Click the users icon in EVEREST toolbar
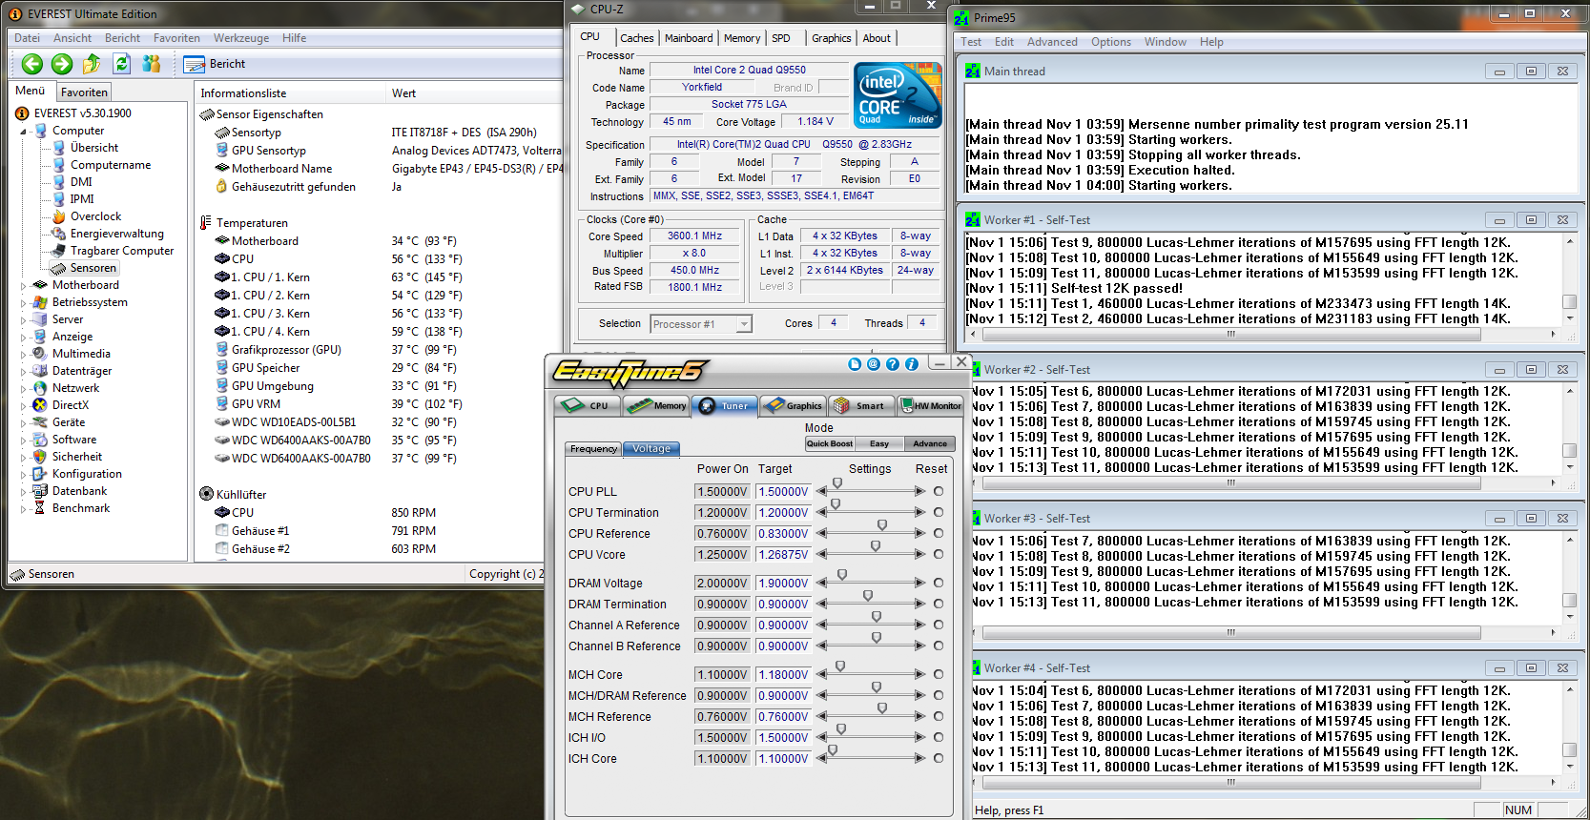 point(151,64)
